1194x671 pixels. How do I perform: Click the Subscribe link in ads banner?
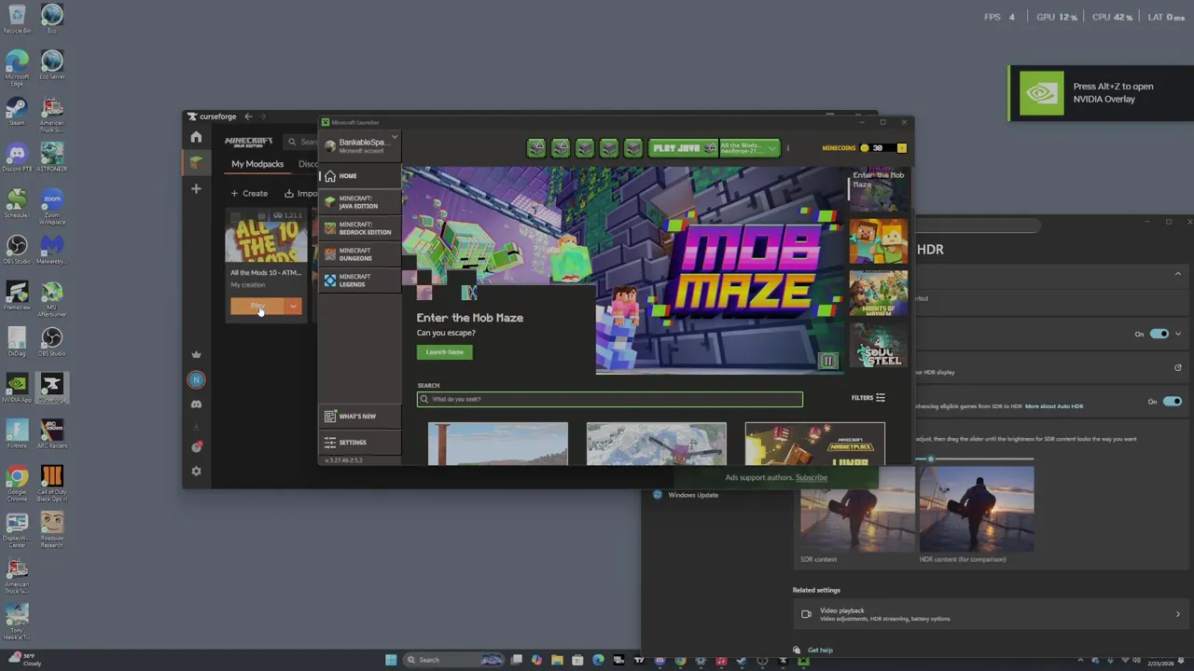pyautogui.click(x=812, y=477)
